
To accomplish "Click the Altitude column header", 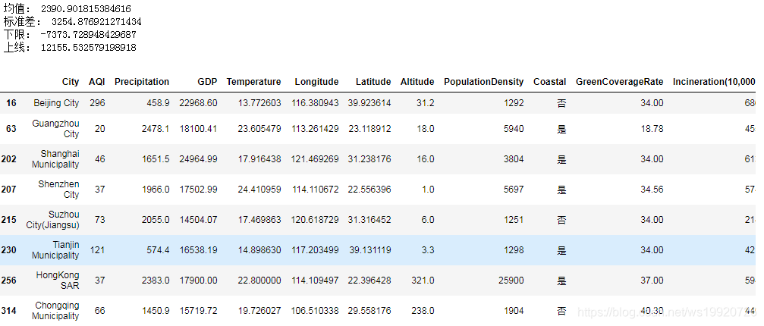I will coord(417,82).
